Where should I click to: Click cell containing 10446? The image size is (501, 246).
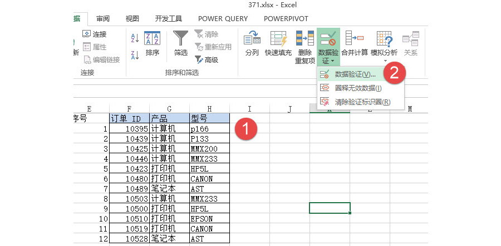[129, 158]
